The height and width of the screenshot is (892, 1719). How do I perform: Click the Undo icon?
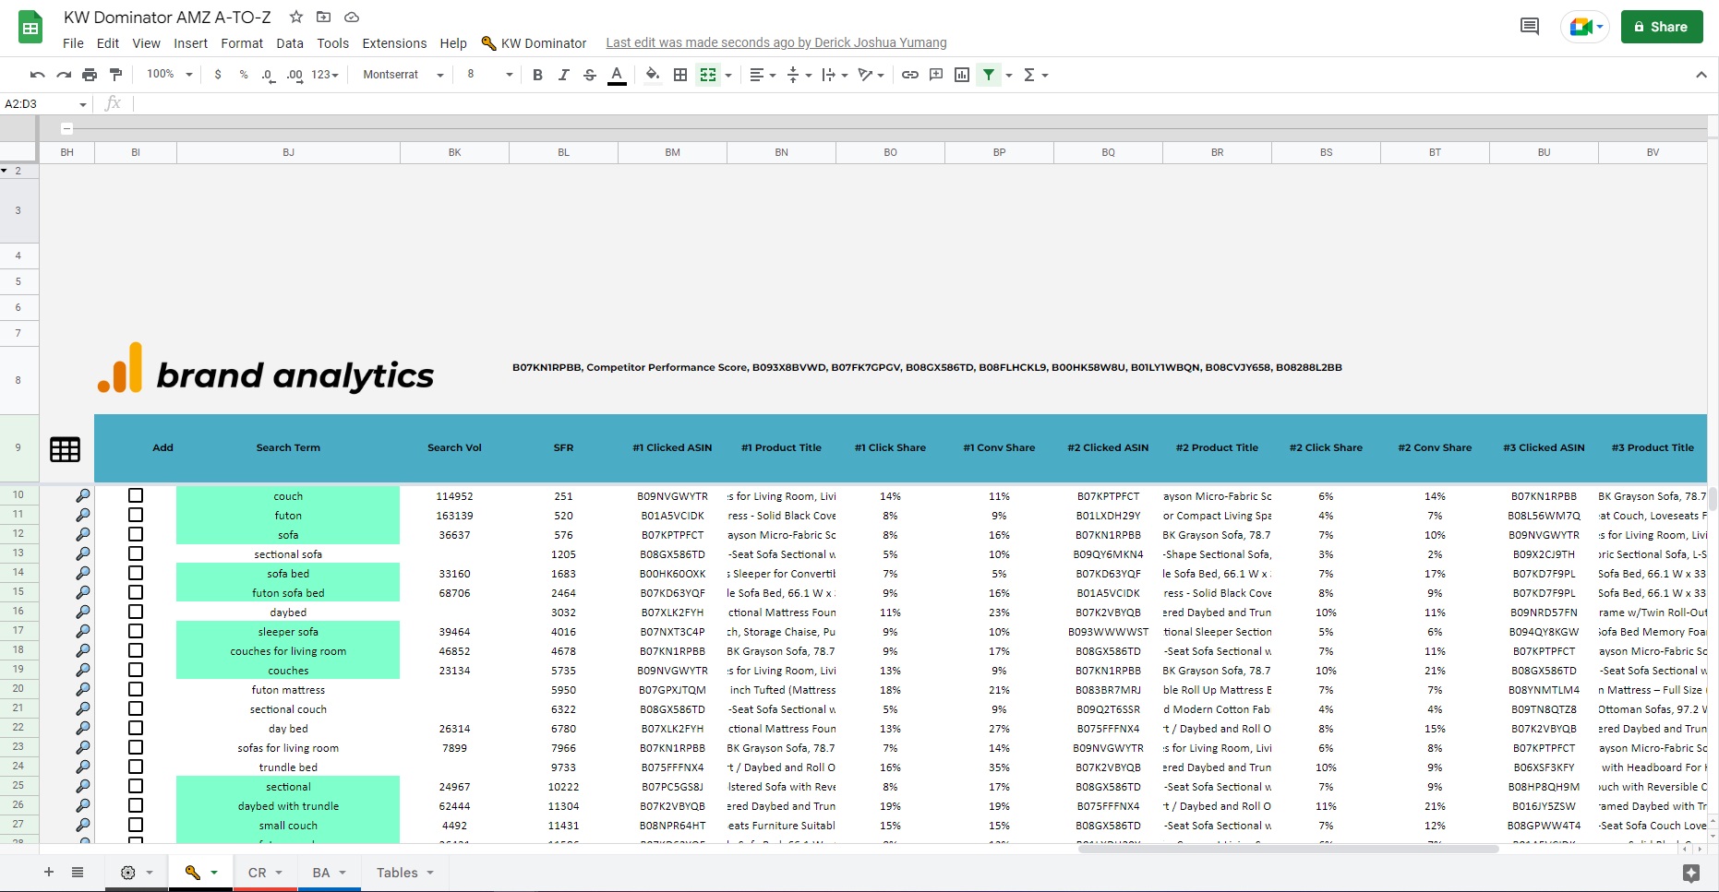[37, 75]
